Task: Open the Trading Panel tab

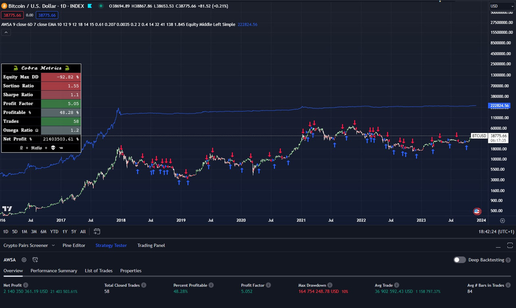Action: (151, 245)
